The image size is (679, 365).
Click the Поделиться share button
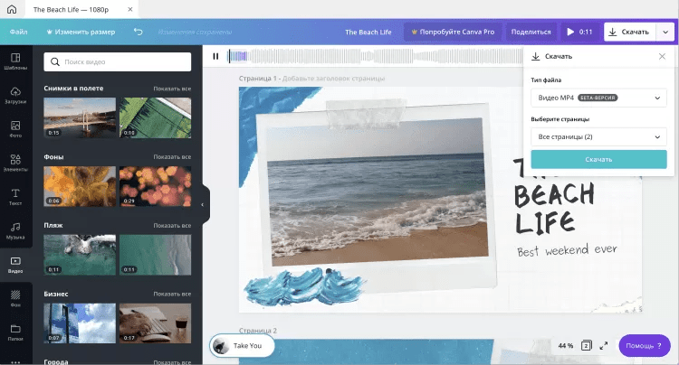click(531, 32)
